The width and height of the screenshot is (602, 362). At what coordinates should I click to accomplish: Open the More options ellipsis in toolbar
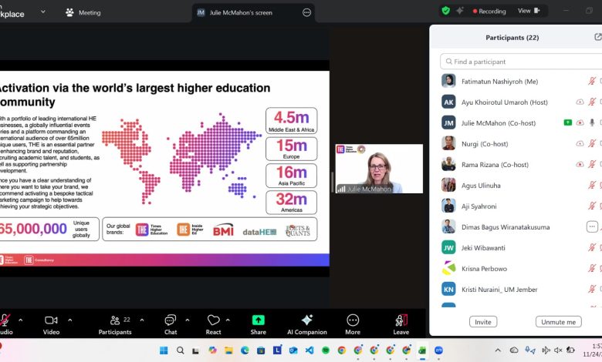pos(353,320)
